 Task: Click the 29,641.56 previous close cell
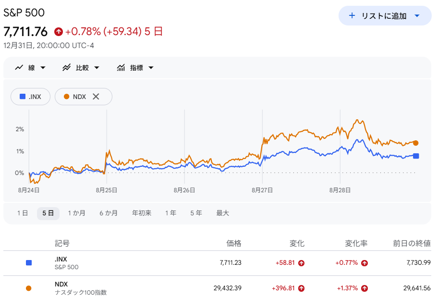[x=417, y=288]
